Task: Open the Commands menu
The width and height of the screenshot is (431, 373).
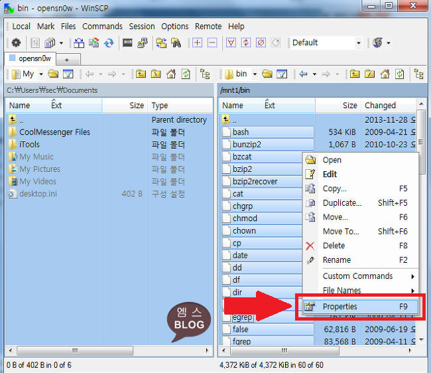Action: click(x=102, y=27)
